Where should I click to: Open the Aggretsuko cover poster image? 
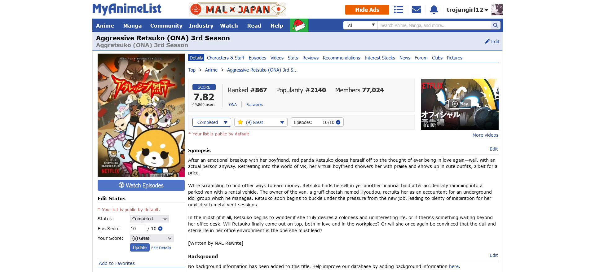[x=141, y=115]
